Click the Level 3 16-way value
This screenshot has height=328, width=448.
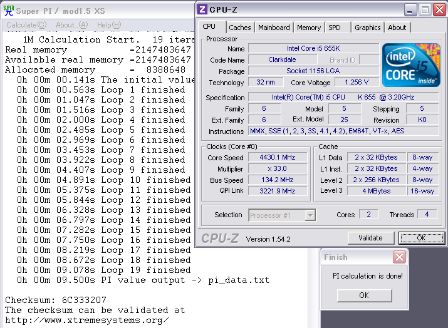pos(422,191)
